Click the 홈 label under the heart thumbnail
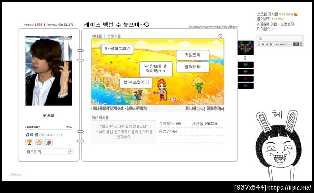The height and width of the screenshot is (193, 314). pos(245,58)
